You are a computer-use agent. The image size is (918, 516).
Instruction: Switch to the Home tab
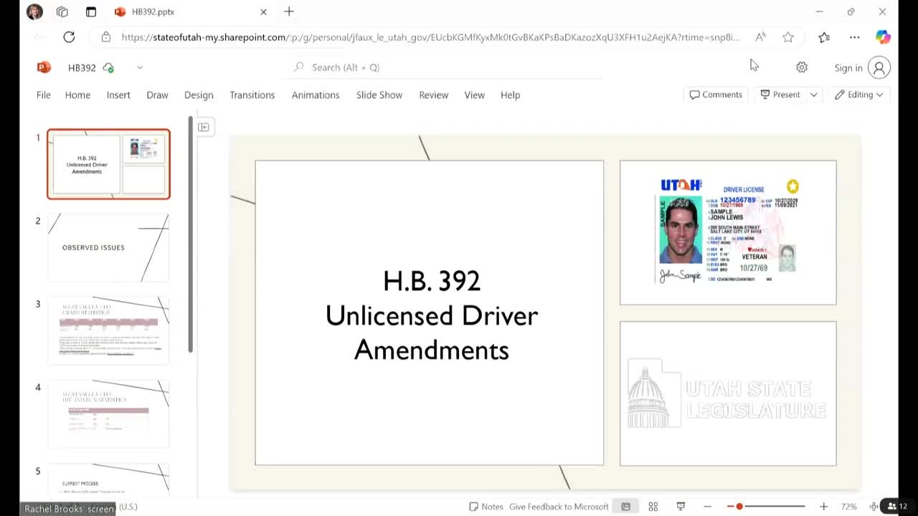point(77,95)
